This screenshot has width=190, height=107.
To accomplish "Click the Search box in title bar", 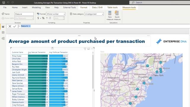I will pos(160,3).
